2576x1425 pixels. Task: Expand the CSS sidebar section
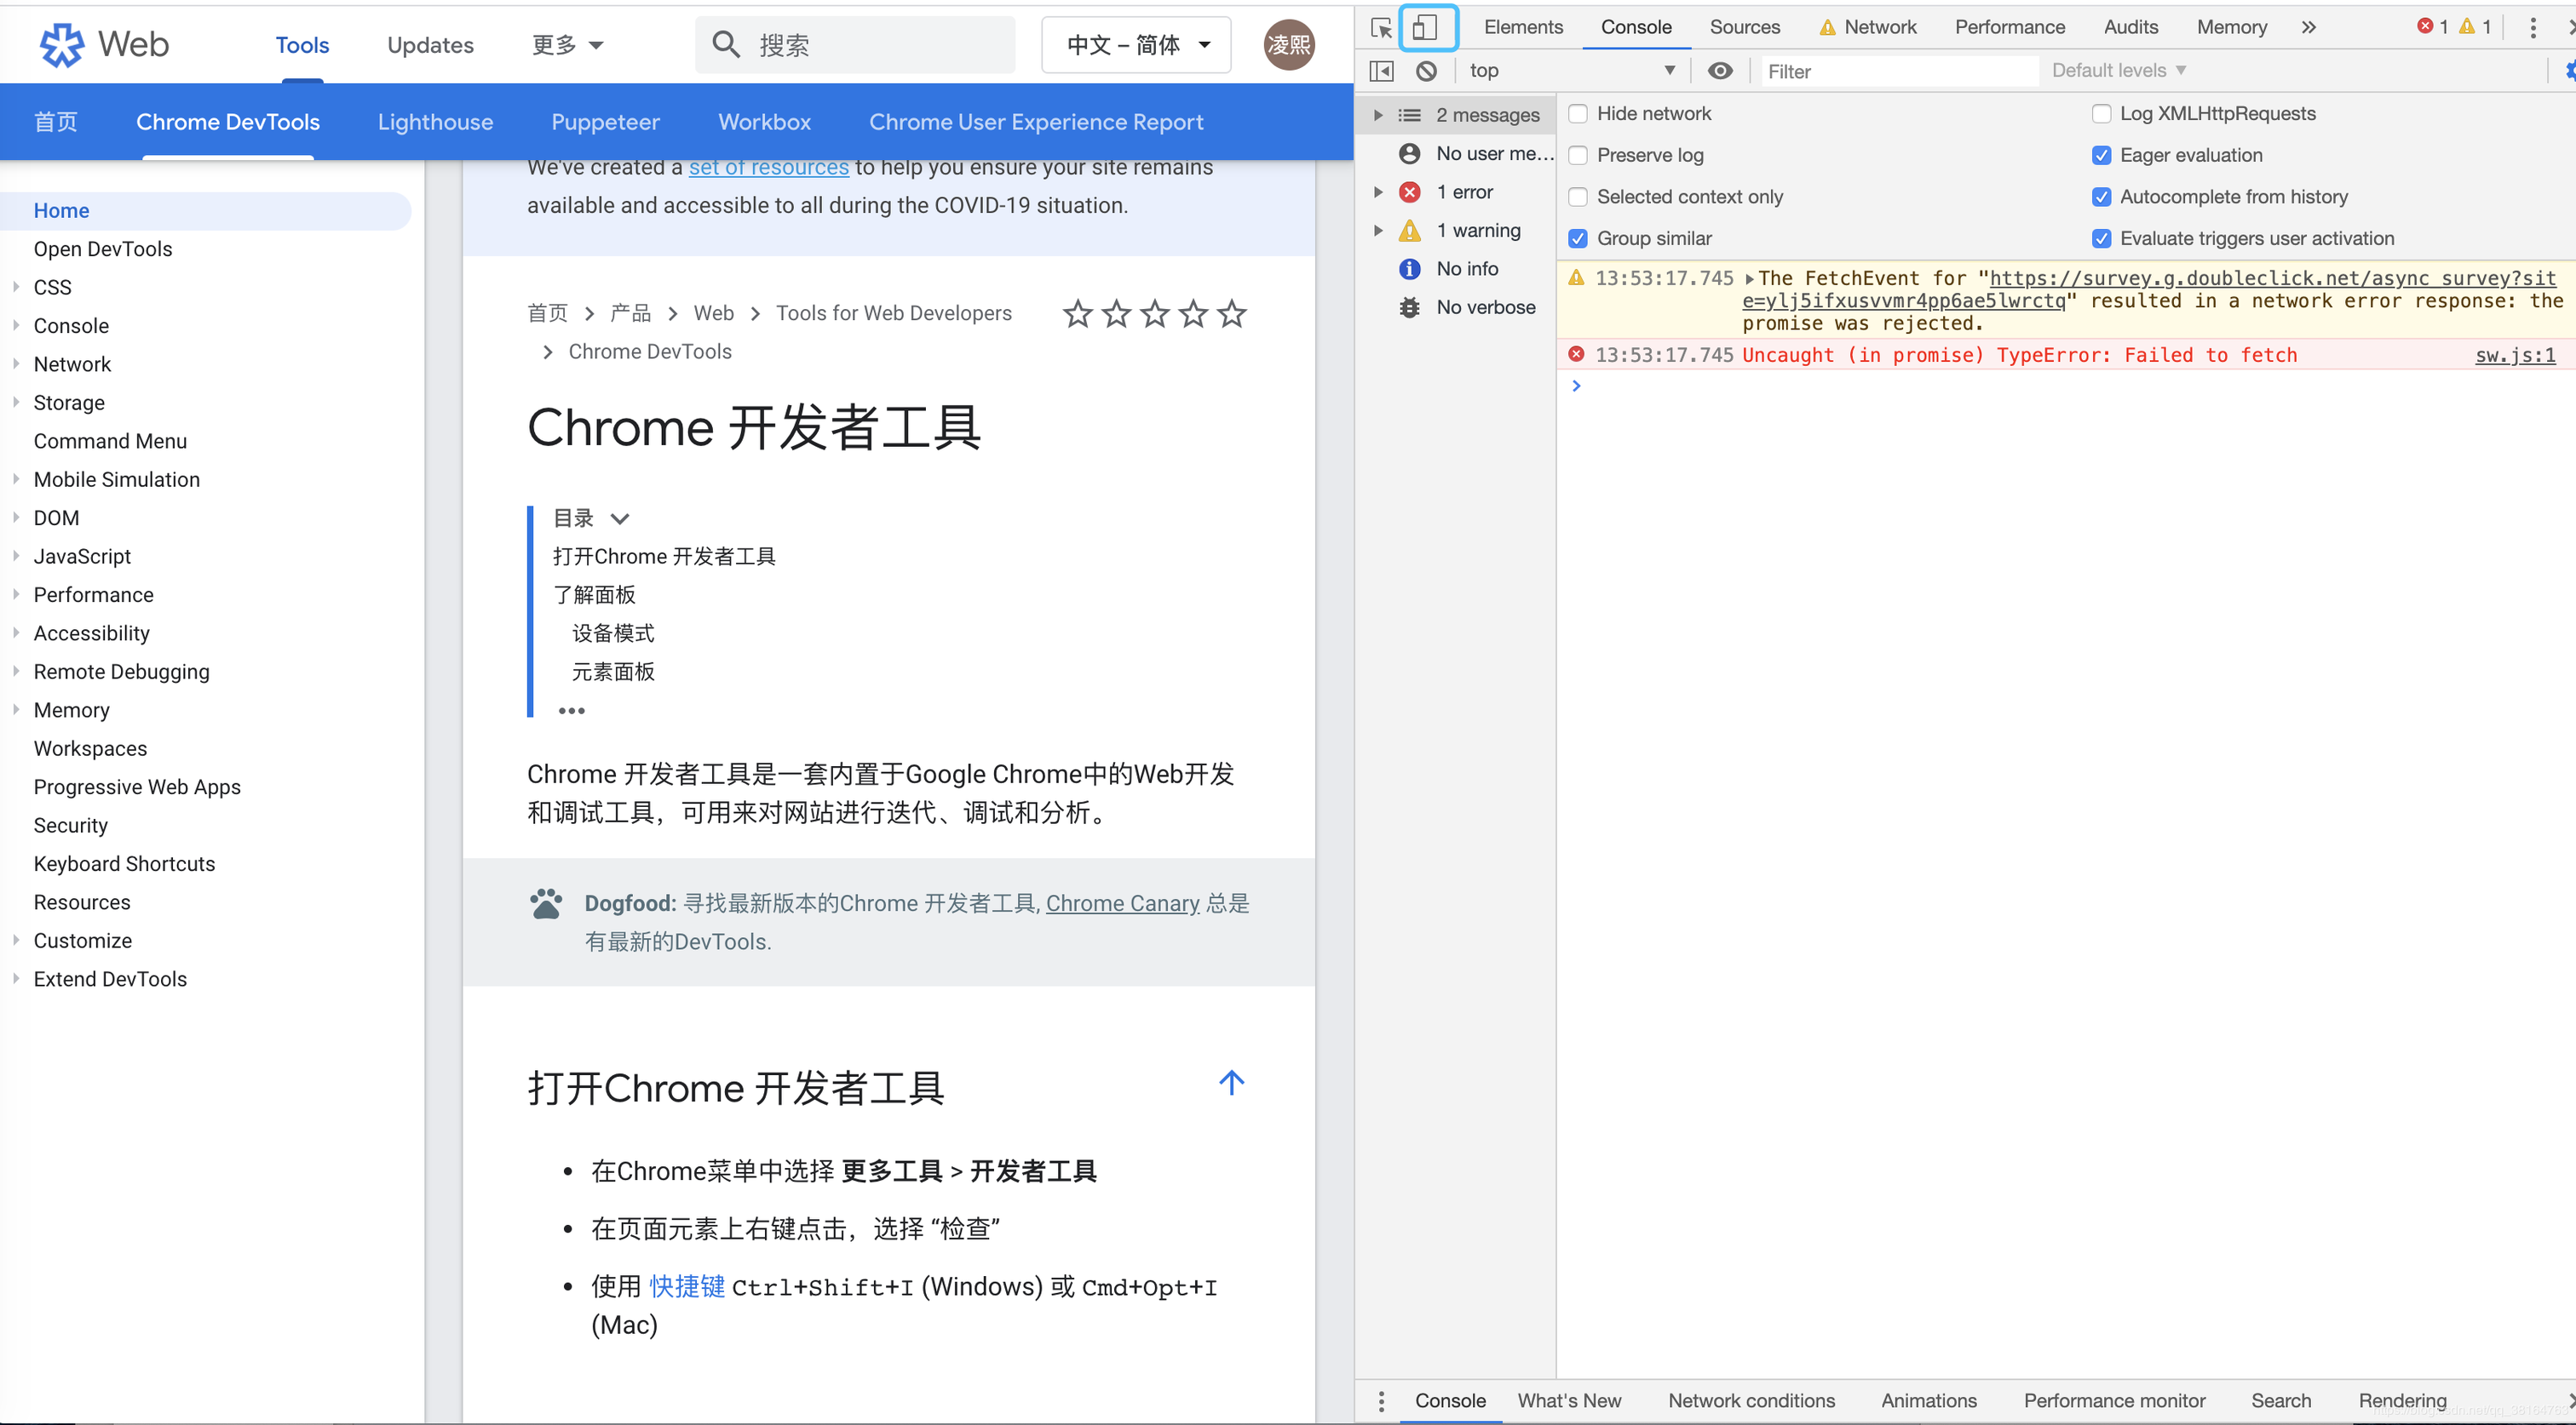[16, 288]
